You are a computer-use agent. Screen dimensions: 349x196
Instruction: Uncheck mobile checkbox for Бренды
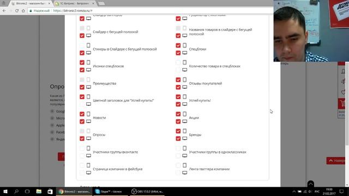178,131
